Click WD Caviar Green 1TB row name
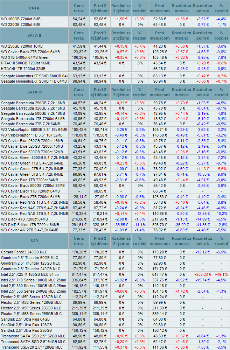This screenshot has height=350, width=230. [x=32, y=163]
